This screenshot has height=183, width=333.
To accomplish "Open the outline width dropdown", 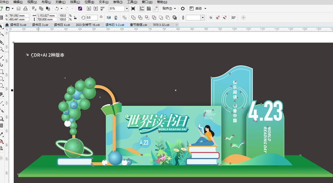I will coord(203,17).
